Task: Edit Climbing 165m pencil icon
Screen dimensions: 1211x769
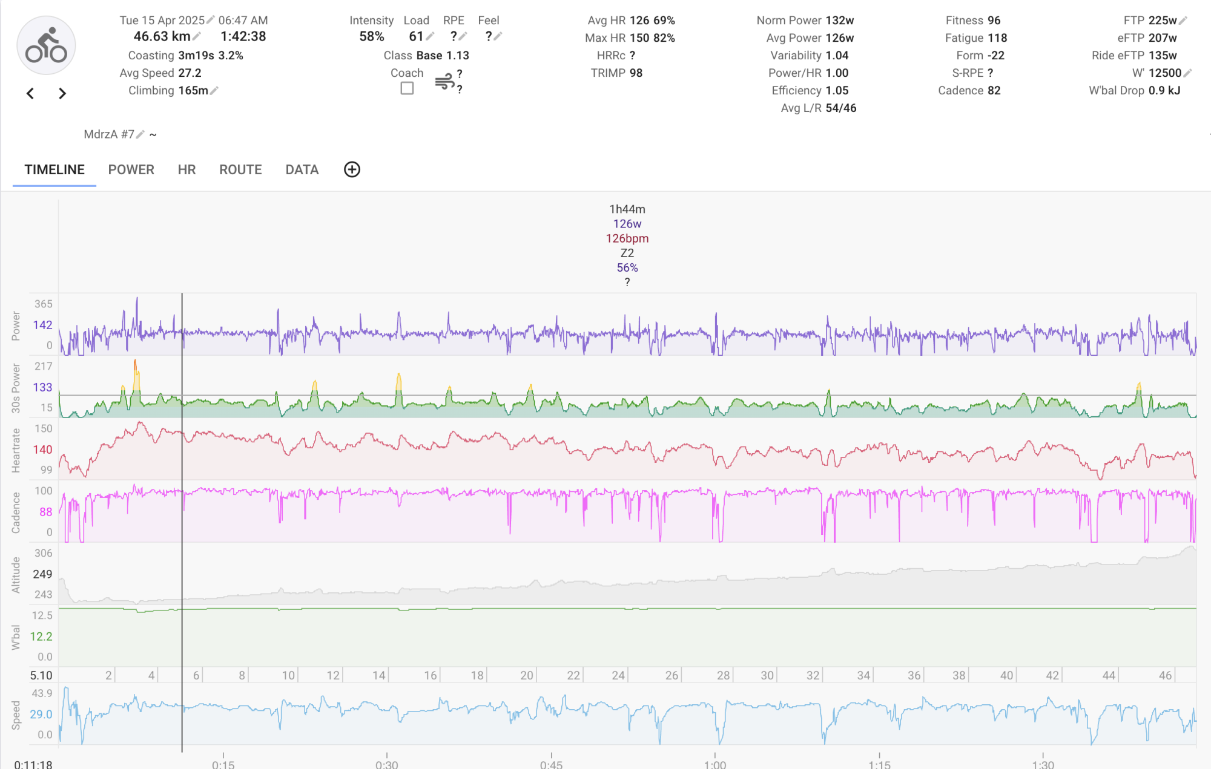Action: [214, 91]
